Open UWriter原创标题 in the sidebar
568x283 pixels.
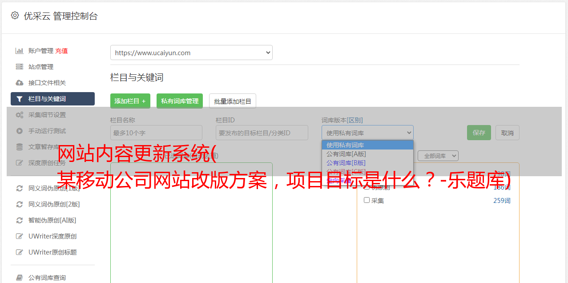(52, 252)
